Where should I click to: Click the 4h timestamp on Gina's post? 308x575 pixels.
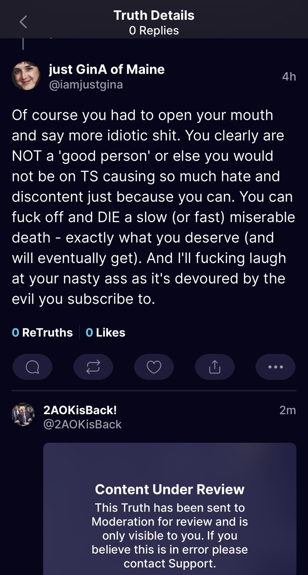(289, 77)
